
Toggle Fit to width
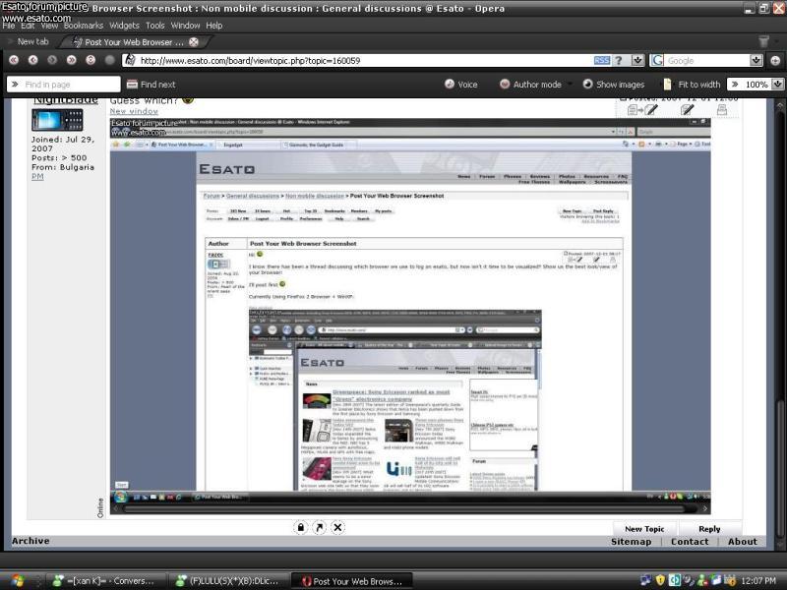tap(692, 85)
